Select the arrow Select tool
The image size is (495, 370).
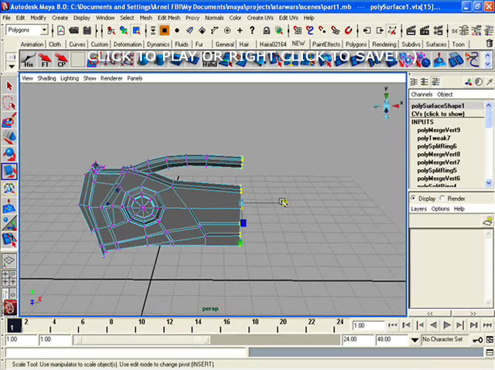pyautogui.click(x=9, y=86)
